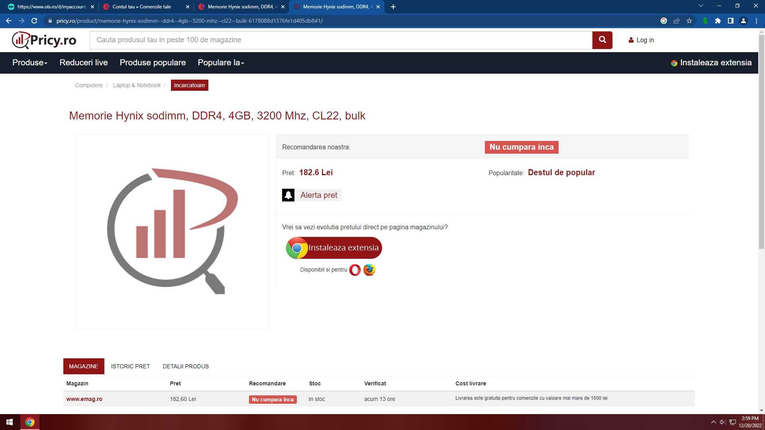Click the product search input field

pyautogui.click(x=341, y=40)
